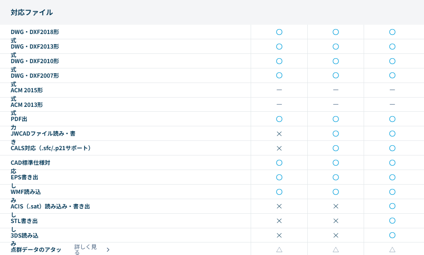The width and height of the screenshot is (424, 255).
Task: Click middle-column cross in 3DS読み込み row
Action: pos(336,236)
